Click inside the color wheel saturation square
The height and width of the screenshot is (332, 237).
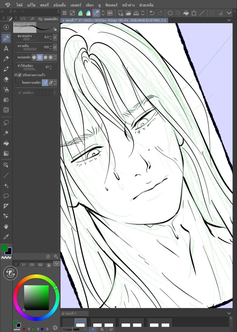(x=36, y=297)
